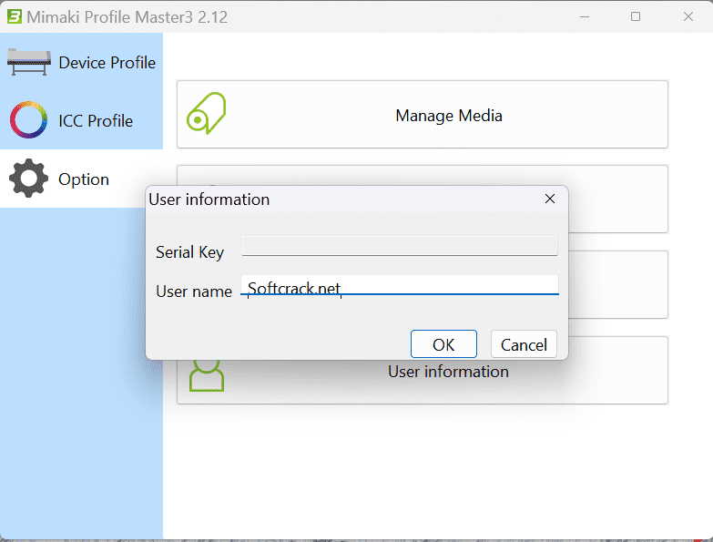Image resolution: width=713 pixels, height=542 pixels.
Task: Maximize the Mimaki Profile Master3 window
Action: coord(636,16)
